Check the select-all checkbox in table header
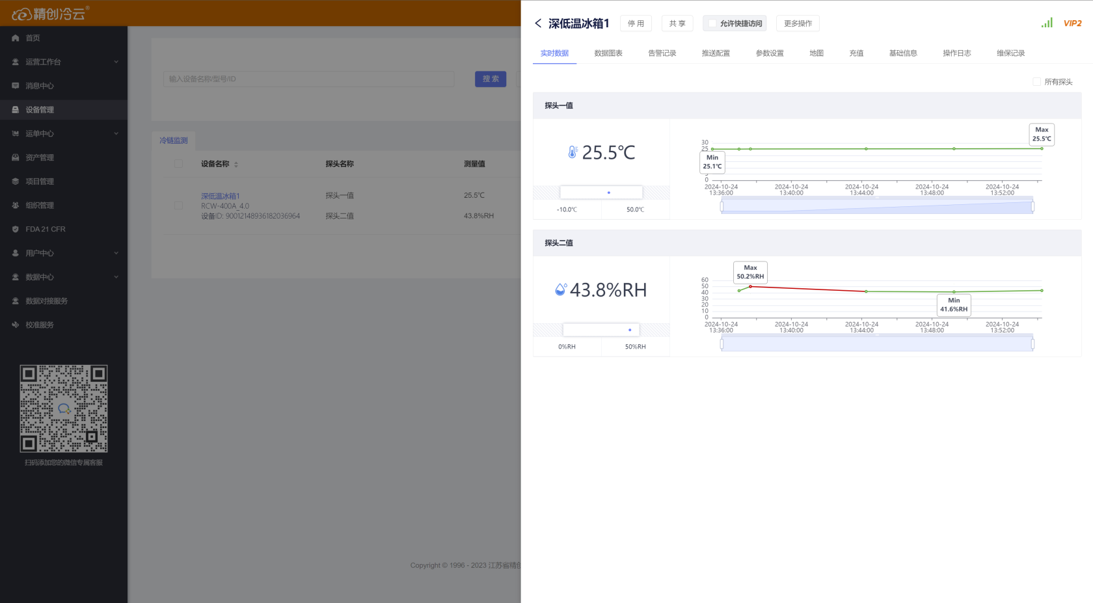Viewport: 1093px width, 603px height. 178,164
